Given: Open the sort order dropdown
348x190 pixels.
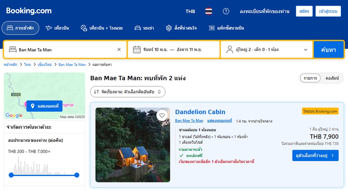Looking at the screenshot, I should coord(128,92).
